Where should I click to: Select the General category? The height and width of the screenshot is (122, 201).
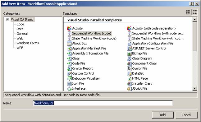[22, 34]
